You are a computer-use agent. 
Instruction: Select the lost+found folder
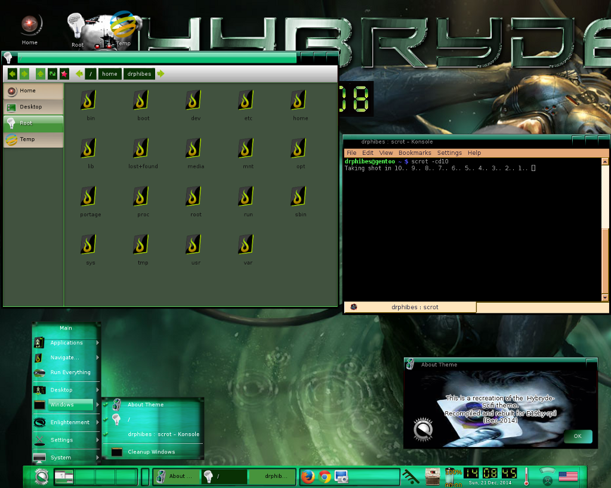click(x=143, y=153)
